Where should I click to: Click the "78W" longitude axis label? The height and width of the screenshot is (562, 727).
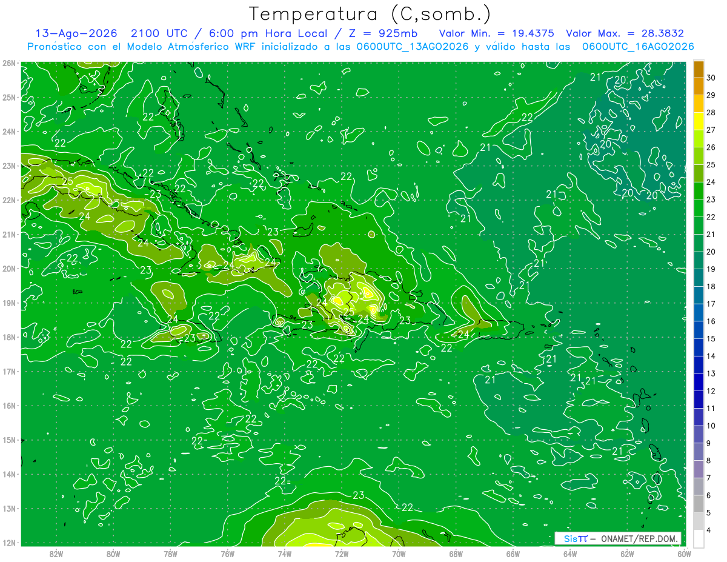(170, 553)
